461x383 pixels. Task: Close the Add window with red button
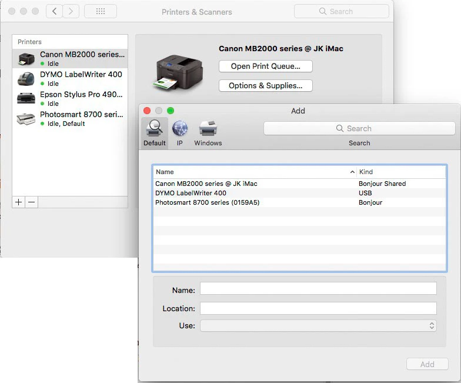tap(147, 111)
